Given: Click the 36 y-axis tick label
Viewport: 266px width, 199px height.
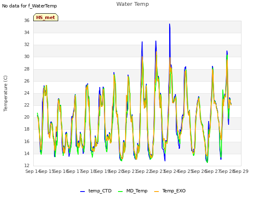Looking at the screenshot, I should tap(27, 20).
